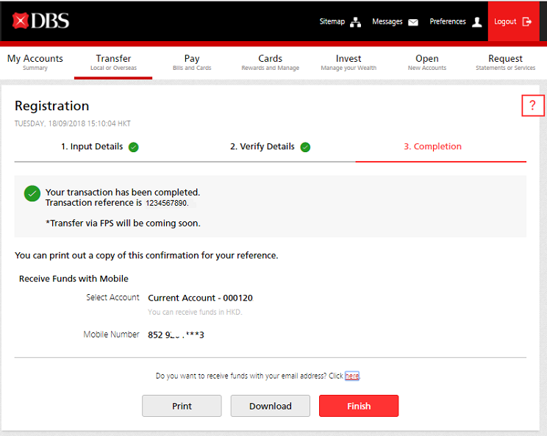Click the green checkmark beside Verify Details
Image resolution: width=547 pixels, height=436 pixels.
(x=305, y=147)
